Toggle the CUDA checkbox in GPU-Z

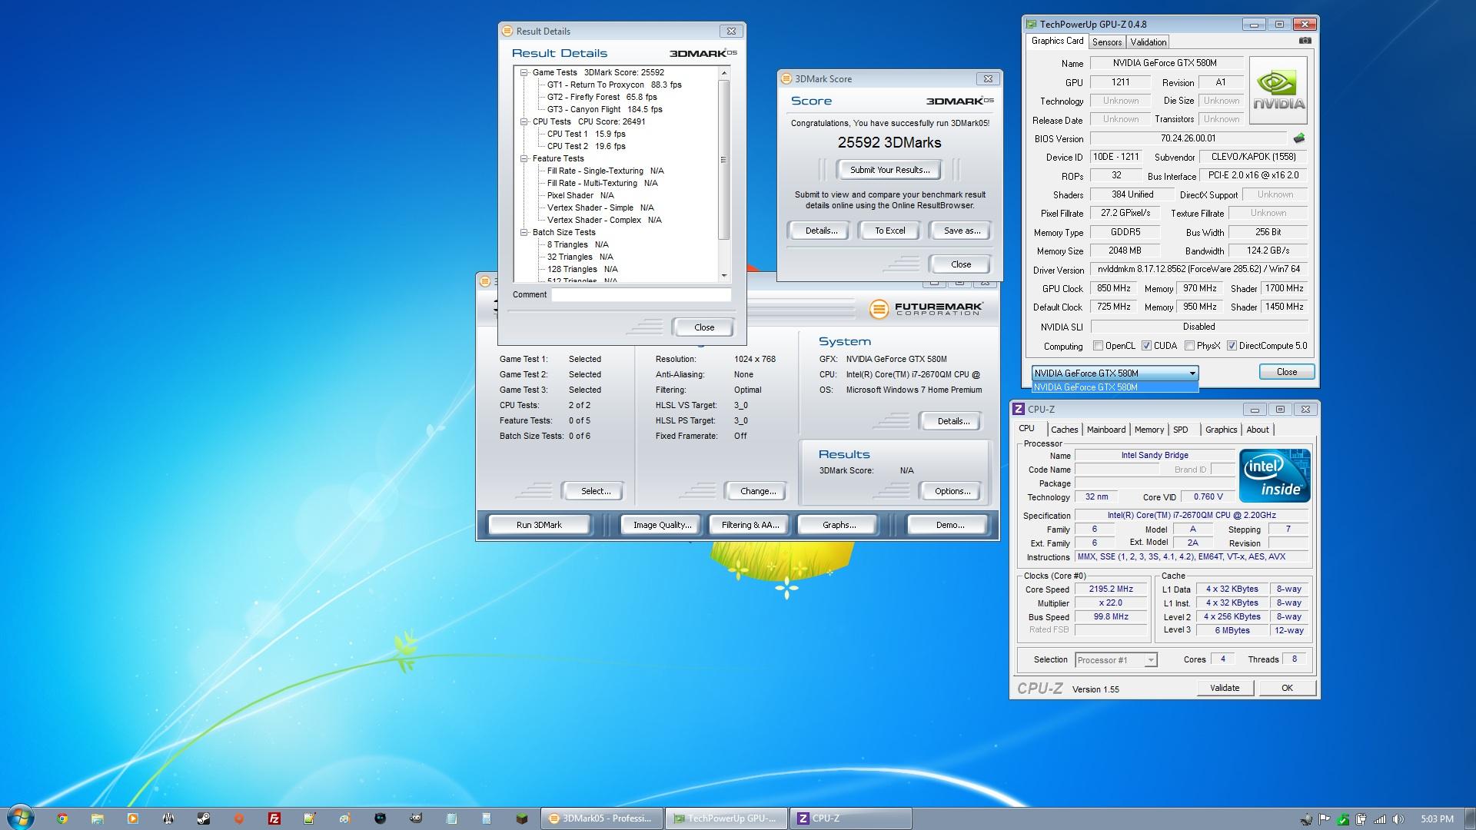(x=1146, y=346)
